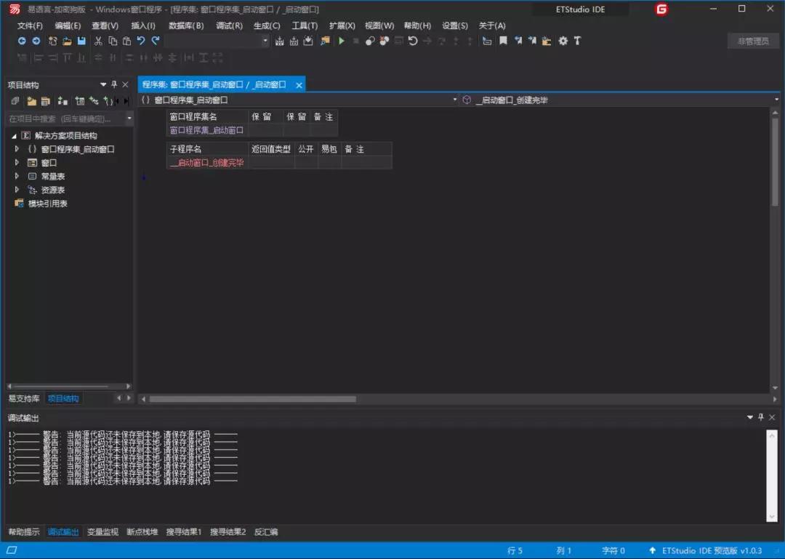The height and width of the screenshot is (559, 785).
Task: Switch to the 变量监视 tab
Action: 102,532
